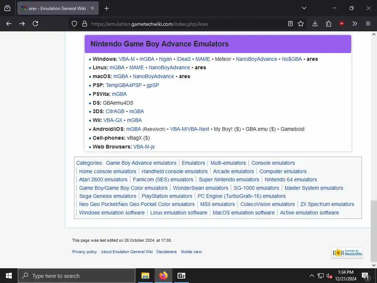The image size is (377, 283).
Task: Open the TempGBA4PSP link
Action: (x=124, y=85)
